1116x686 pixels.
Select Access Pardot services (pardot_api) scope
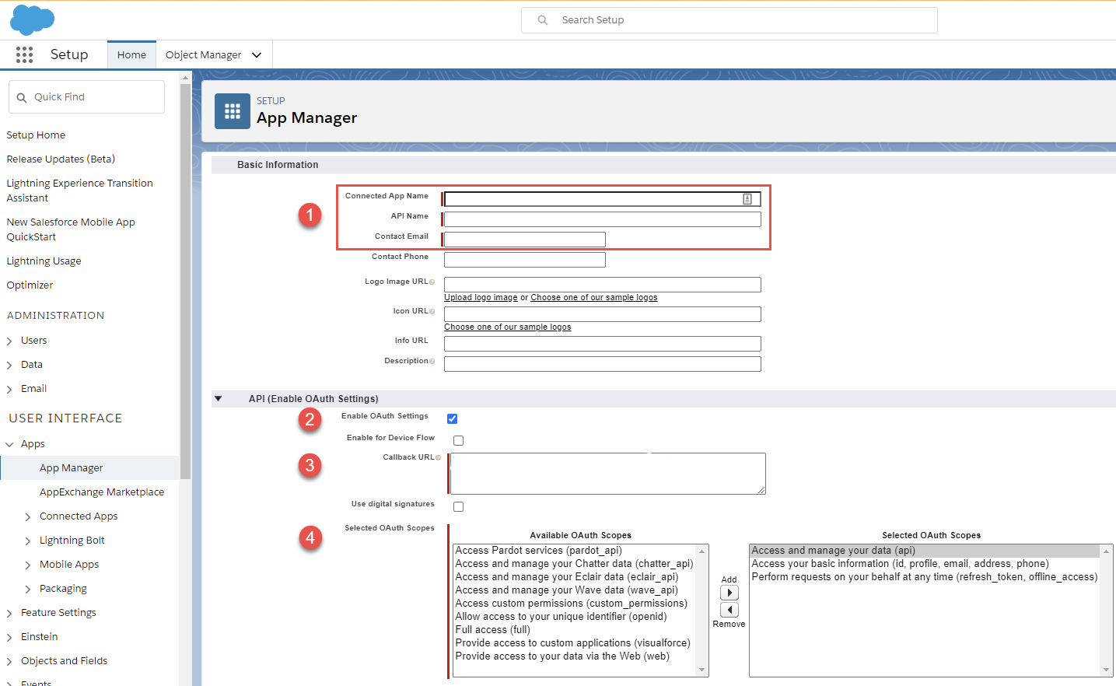[x=538, y=551]
